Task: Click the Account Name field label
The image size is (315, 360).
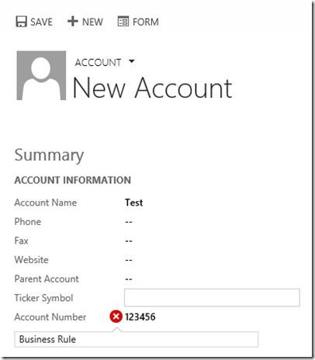Action: pos(46,202)
